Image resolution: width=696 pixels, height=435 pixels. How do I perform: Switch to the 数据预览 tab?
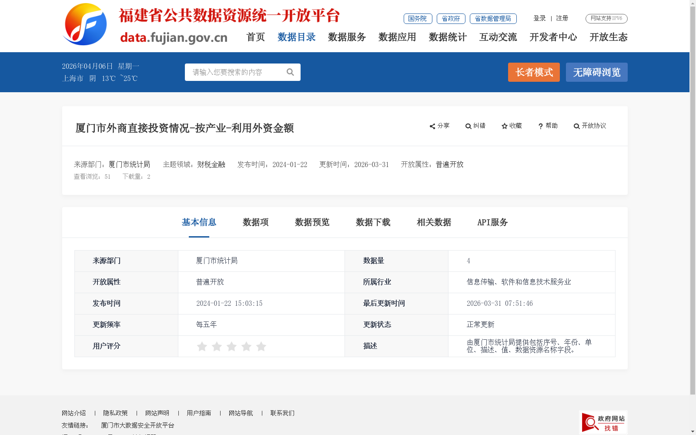pos(312,222)
